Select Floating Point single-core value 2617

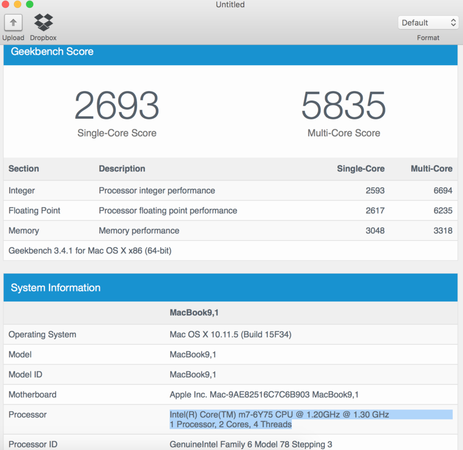coord(375,210)
